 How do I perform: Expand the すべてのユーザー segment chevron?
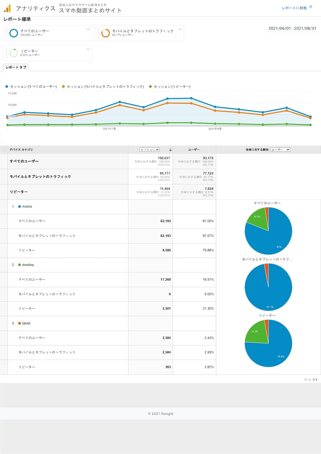(x=88, y=29)
